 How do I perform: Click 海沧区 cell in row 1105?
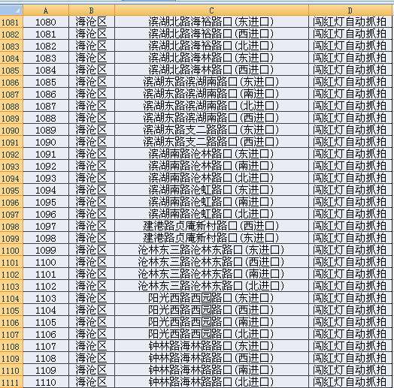tap(92, 310)
